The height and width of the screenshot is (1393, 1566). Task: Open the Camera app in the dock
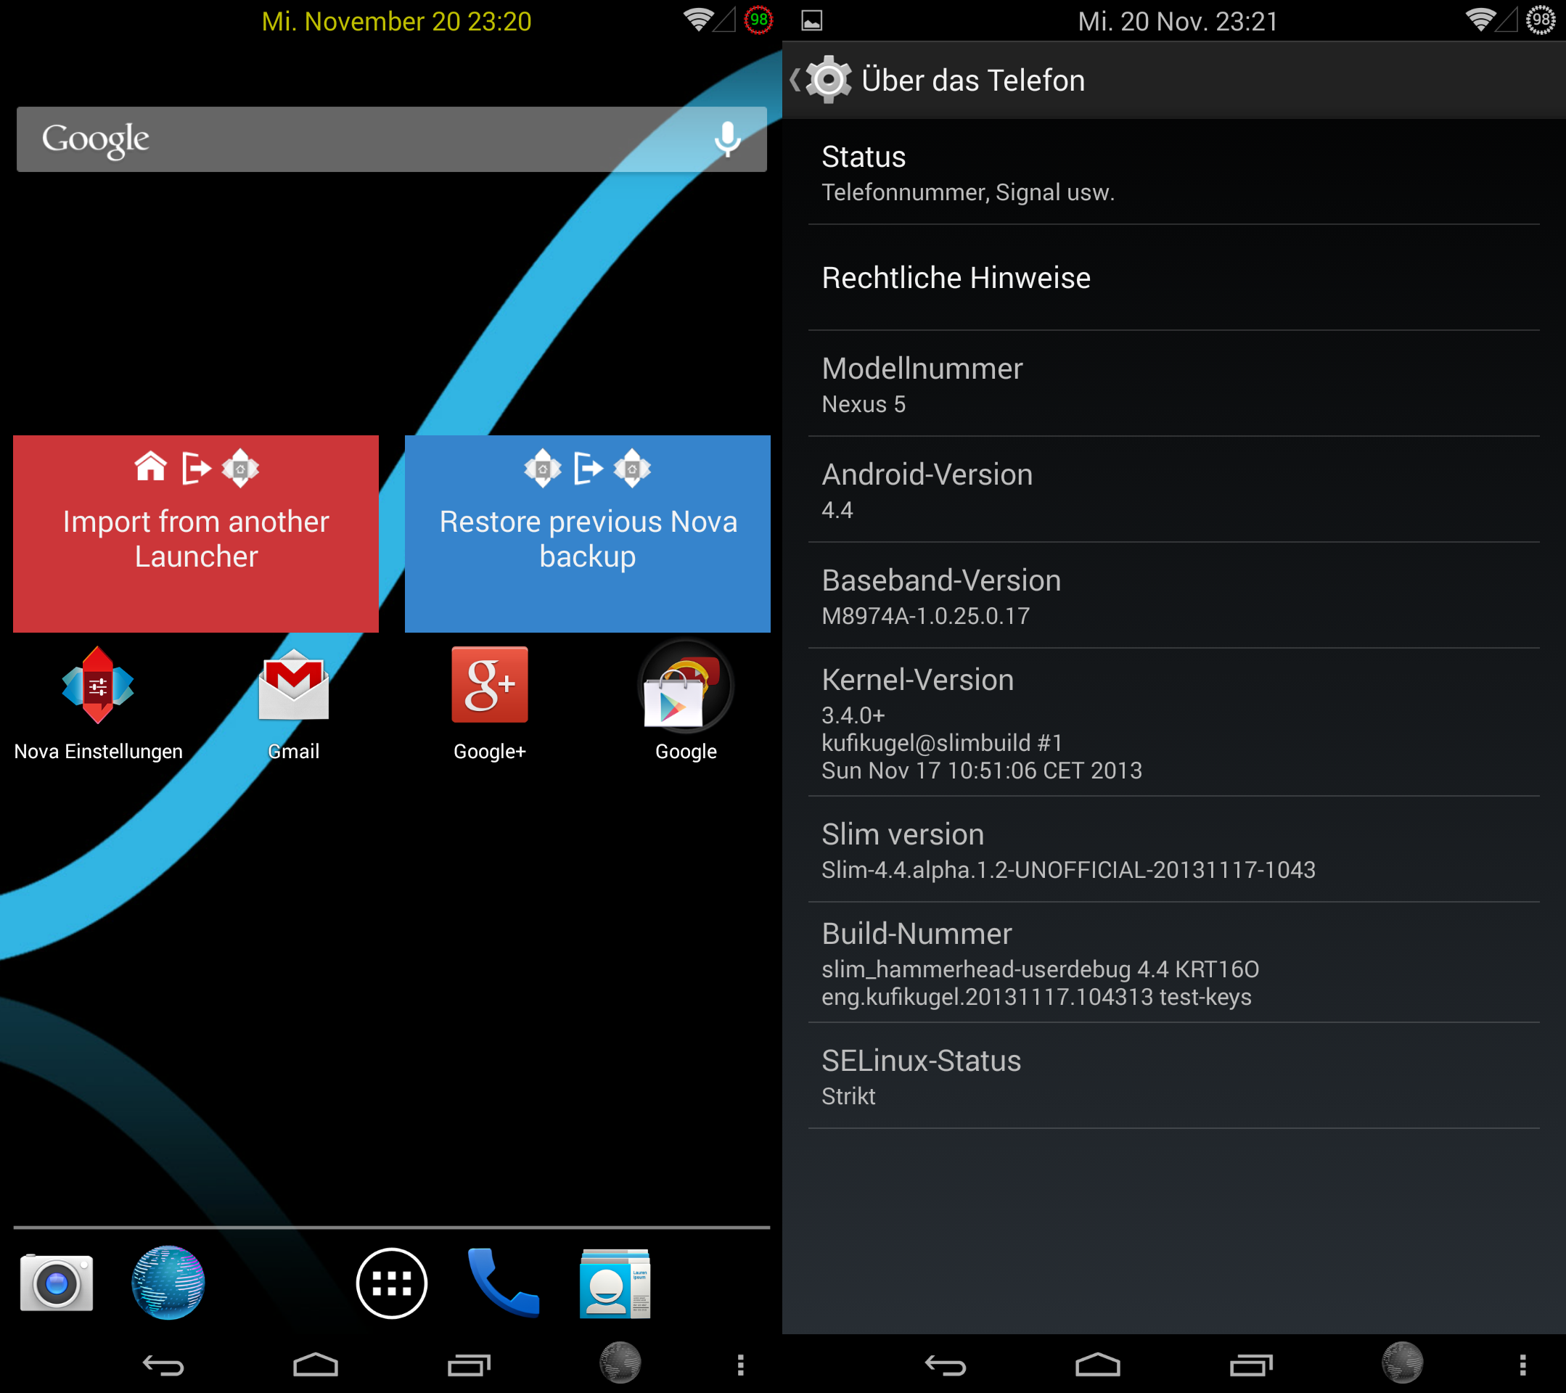pos(56,1283)
